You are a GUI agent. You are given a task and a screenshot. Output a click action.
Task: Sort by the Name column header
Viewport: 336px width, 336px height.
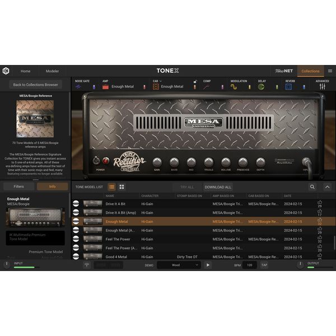[110, 196]
